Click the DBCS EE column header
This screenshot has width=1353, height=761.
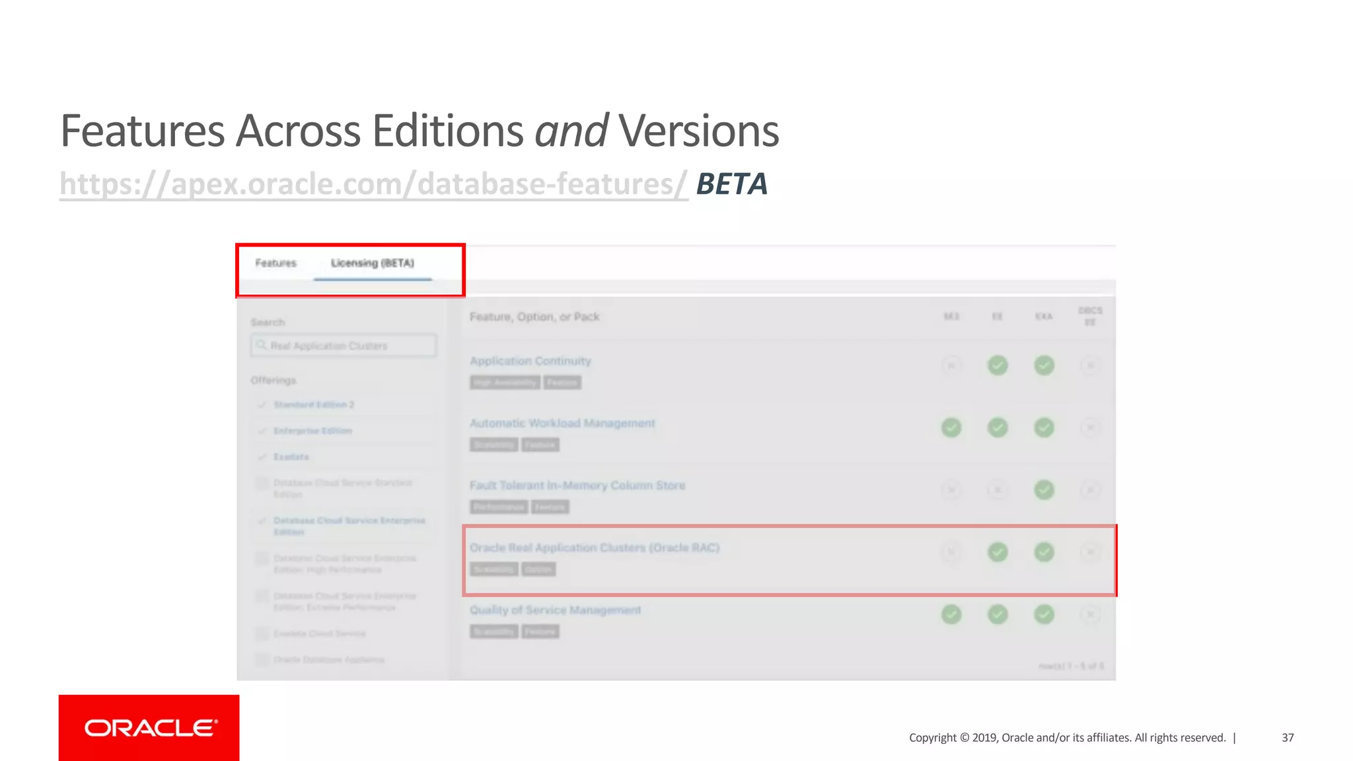click(x=1091, y=316)
